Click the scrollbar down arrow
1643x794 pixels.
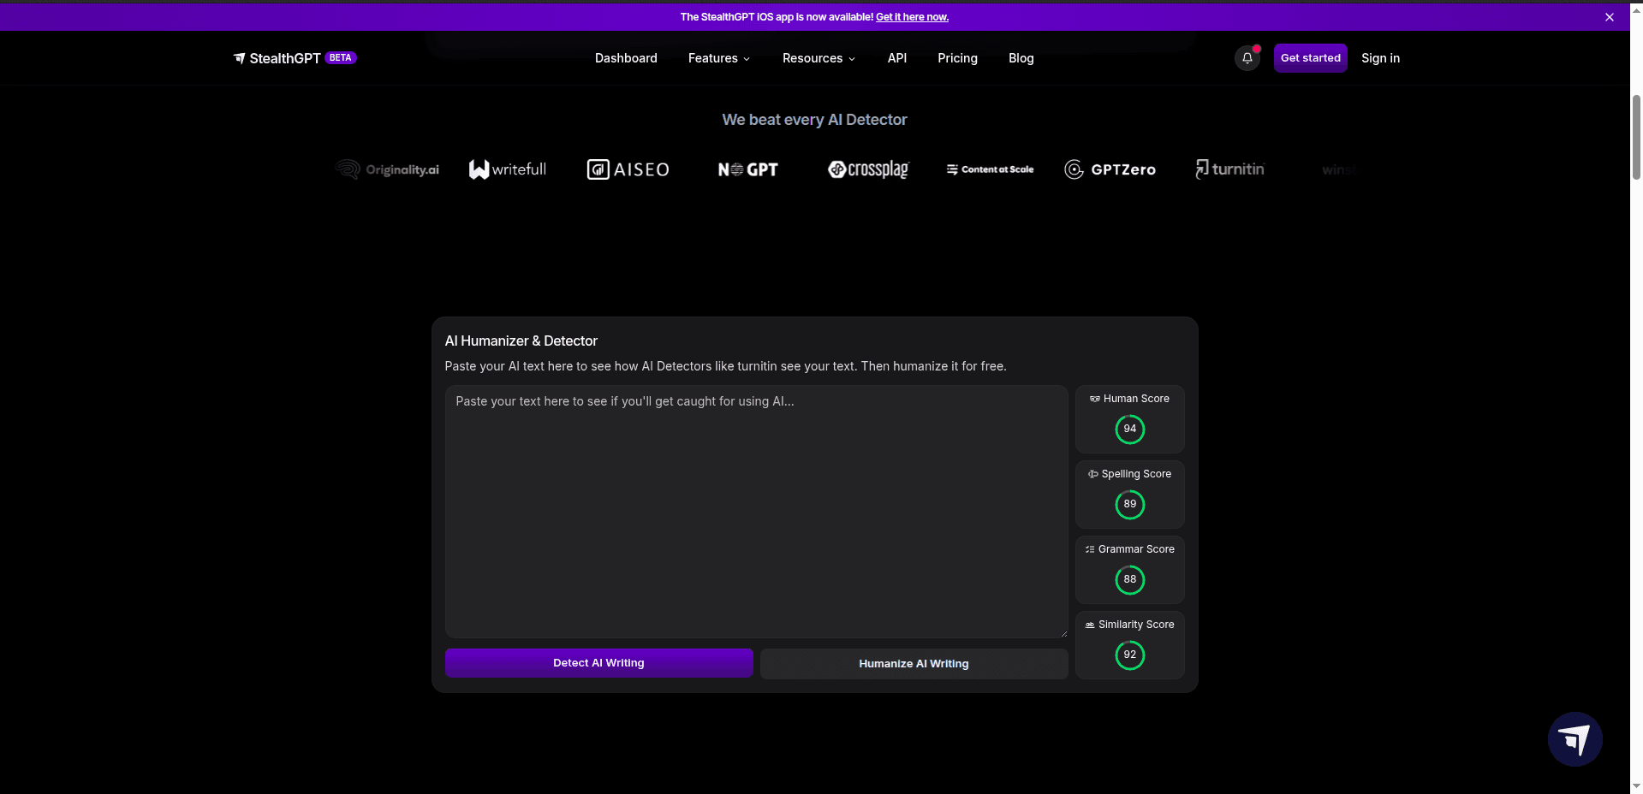tap(1636, 785)
